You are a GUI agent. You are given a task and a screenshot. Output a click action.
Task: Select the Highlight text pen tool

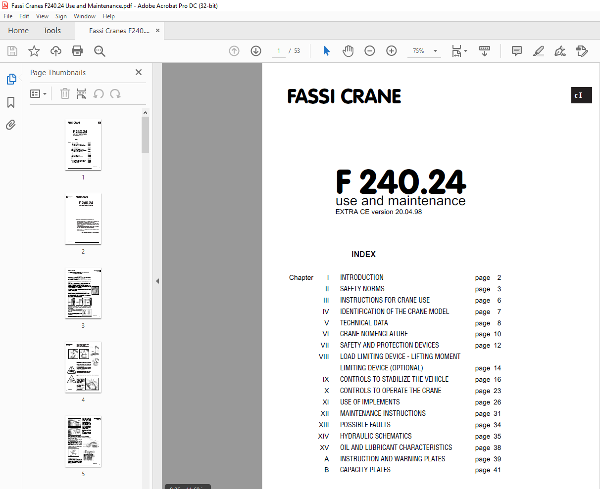tap(539, 51)
